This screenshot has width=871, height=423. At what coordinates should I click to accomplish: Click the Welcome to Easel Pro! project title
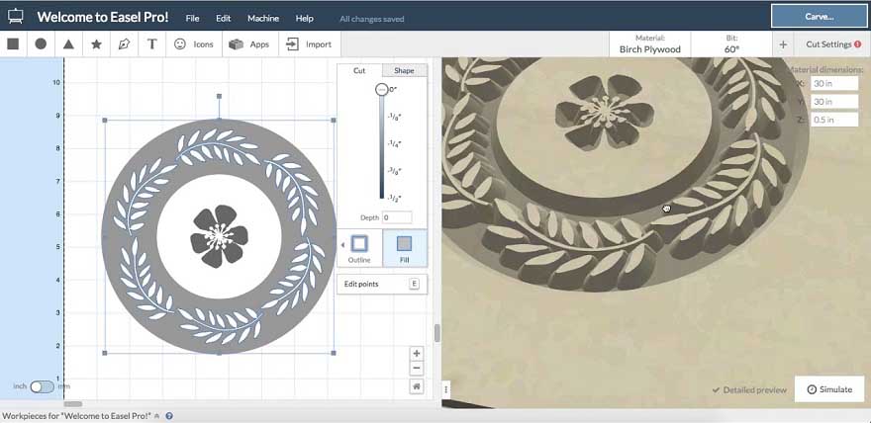[103, 17]
